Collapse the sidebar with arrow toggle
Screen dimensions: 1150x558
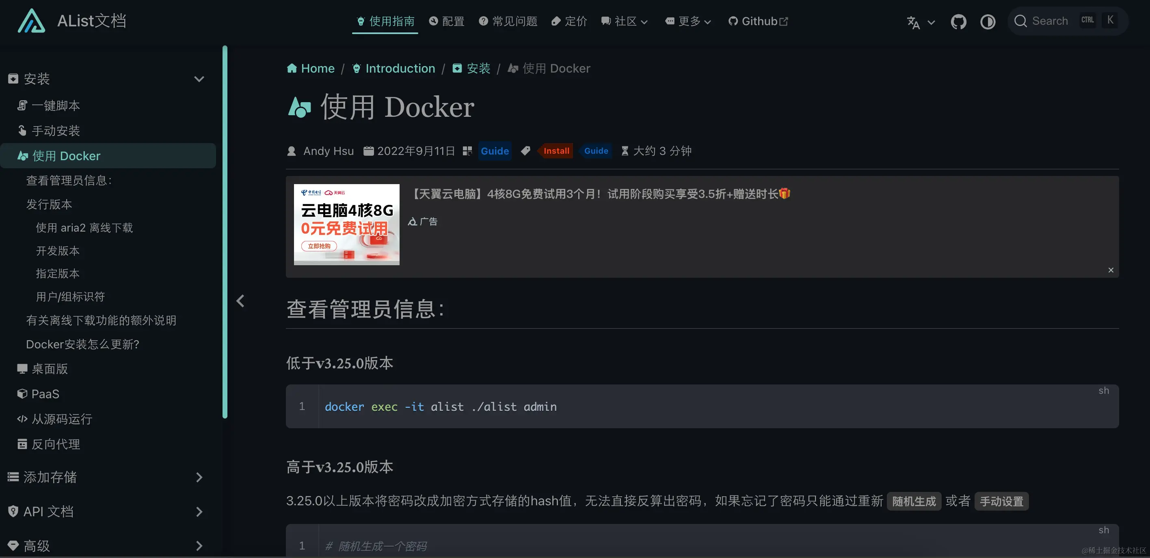pyautogui.click(x=240, y=301)
